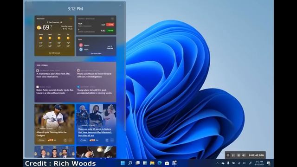Click the record button in recorder overlay
The width and height of the screenshot is (297, 167).
click(x=228, y=155)
